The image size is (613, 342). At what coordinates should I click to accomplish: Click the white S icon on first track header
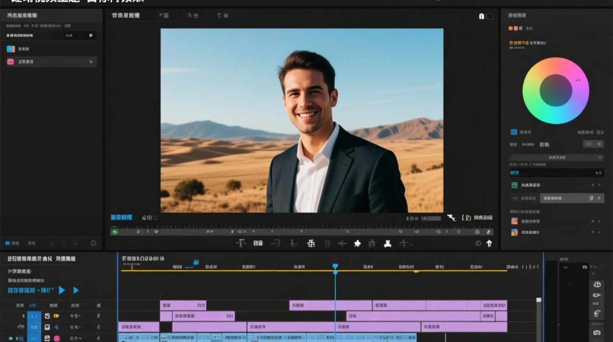coord(47,316)
